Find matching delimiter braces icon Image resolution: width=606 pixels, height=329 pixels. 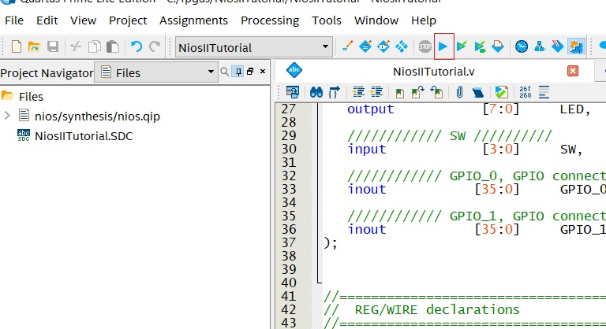click(335, 92)
